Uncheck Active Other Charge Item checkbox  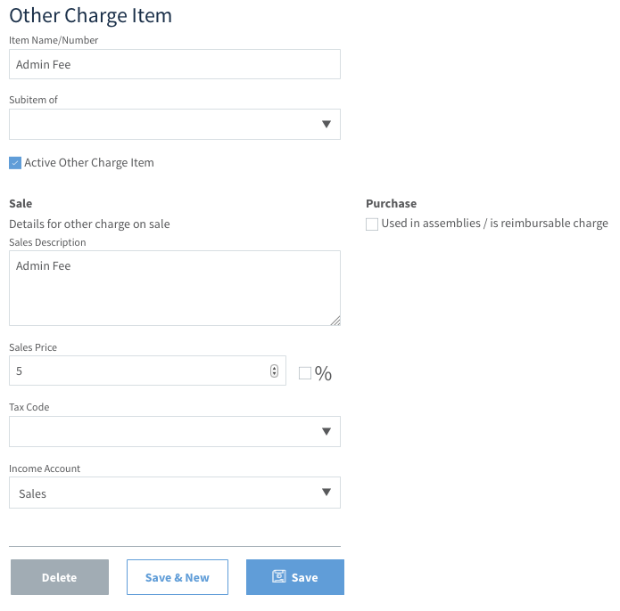15,163
